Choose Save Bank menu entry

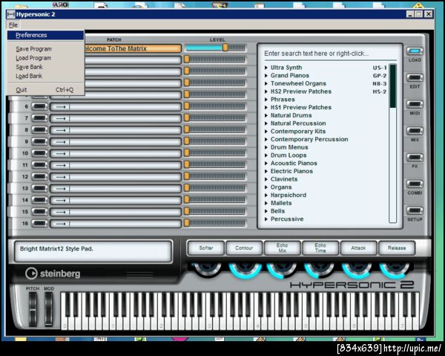(x=45, y=67)
